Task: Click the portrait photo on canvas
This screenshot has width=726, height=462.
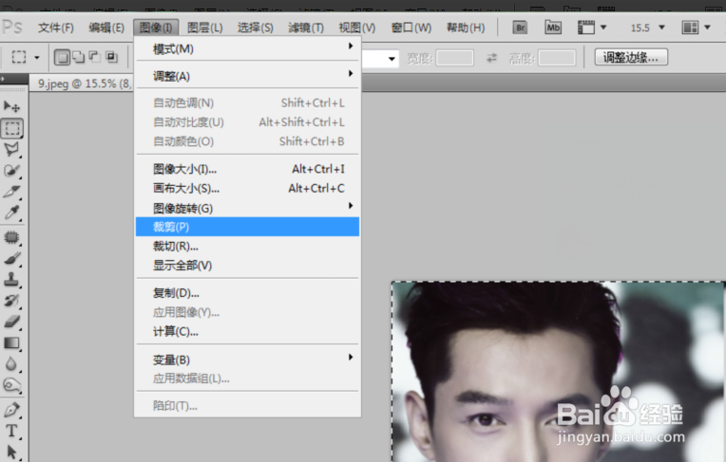Action: click(559, 372)
